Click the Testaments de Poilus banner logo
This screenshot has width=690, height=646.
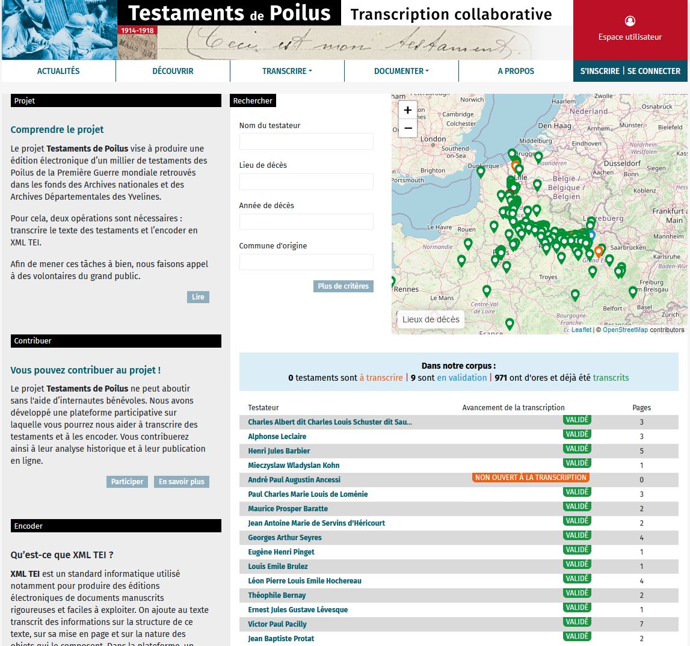click(231, 13)
